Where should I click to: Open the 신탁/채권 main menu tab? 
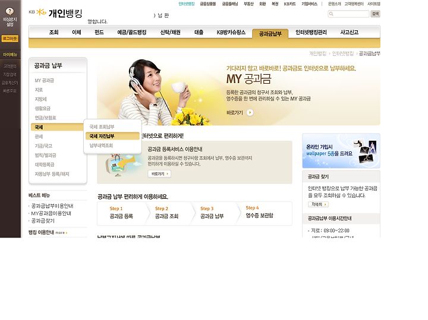point(171,32)
